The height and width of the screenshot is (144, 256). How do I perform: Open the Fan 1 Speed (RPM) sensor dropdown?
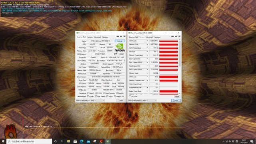pyautogui.click(x=147, y=62)
